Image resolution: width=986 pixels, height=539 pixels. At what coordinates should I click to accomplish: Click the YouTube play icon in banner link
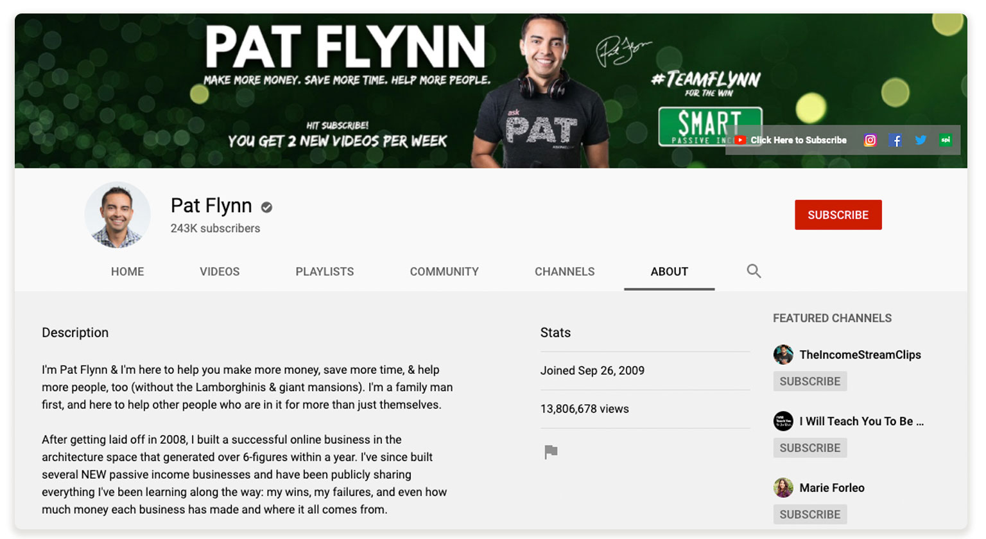point(740,140)
